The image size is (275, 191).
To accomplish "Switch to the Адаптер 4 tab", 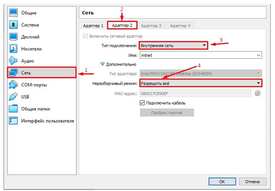I will tap(180, 26).
